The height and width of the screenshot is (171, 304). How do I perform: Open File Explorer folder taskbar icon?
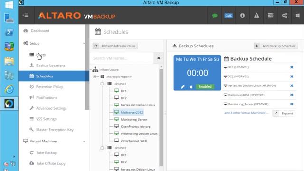[x=9, y=61]
